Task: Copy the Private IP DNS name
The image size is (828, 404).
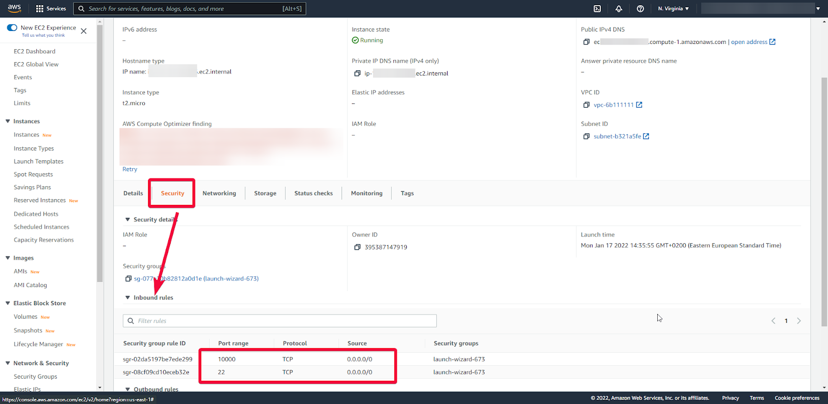Action: (x=357, y=73)
